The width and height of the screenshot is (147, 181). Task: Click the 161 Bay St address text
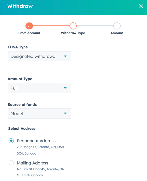[x=41, y=172]
